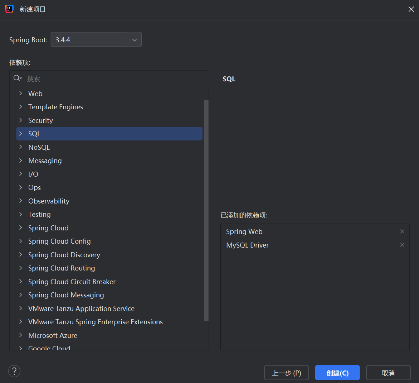Viewport: 419px width, 383px height.
Task: Select the Spring Cloud Messaging row
Action: (109, 295)
